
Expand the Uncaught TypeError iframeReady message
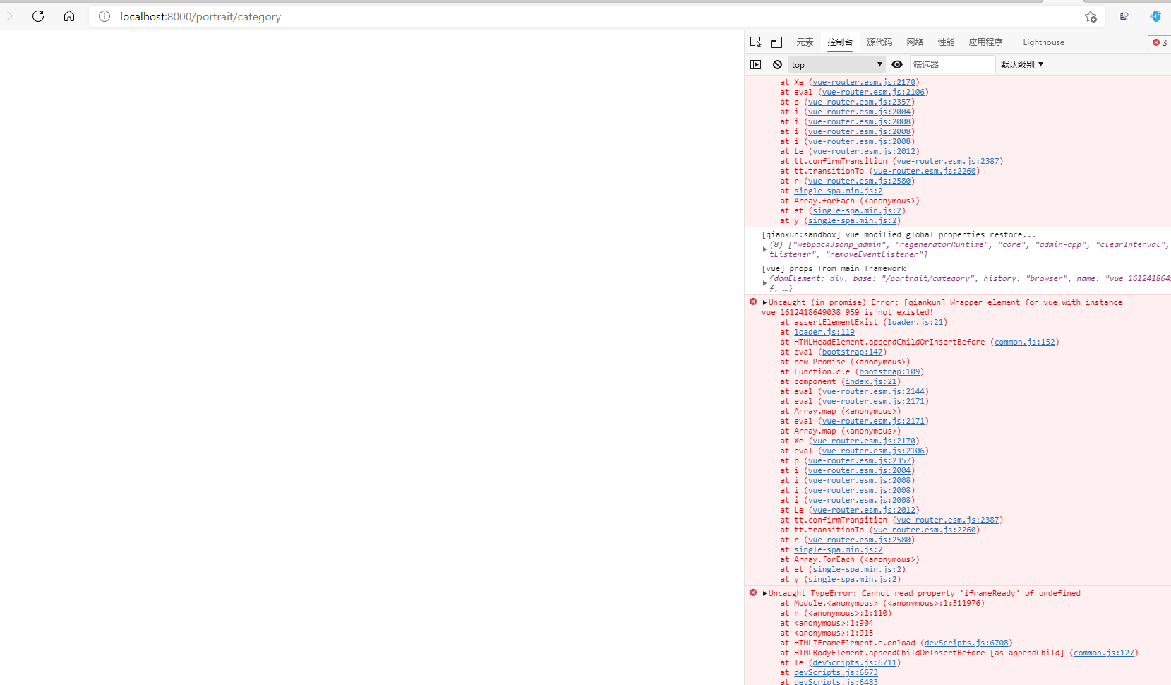tap(764, 593)
